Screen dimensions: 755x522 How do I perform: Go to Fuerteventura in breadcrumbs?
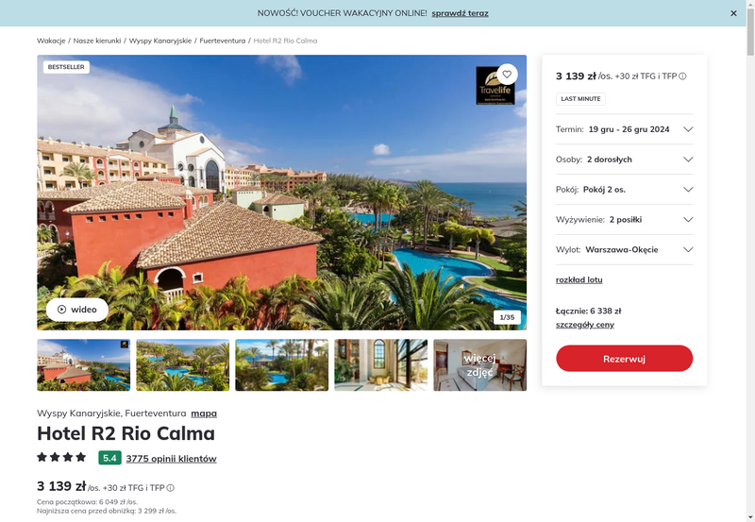click(223, 41)
